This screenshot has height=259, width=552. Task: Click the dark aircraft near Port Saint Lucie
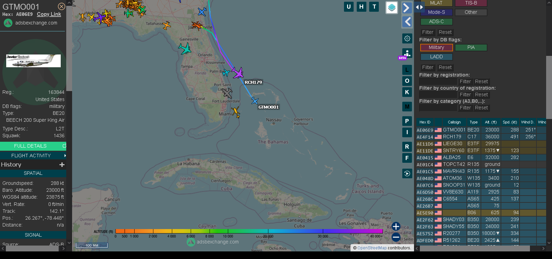pyautogui.click(x=227, y=93)
